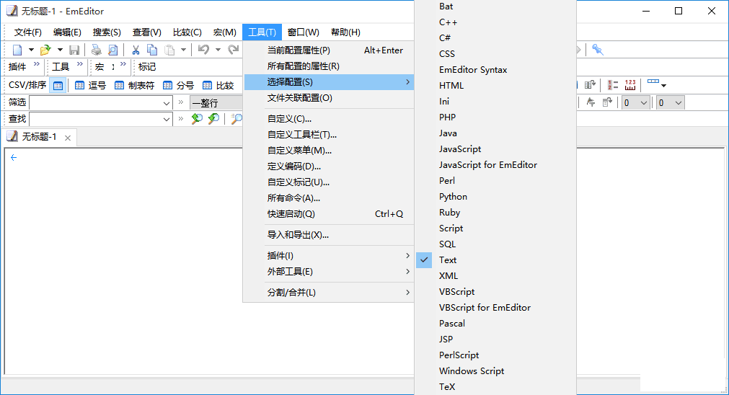Select the checked Text configuration
Viewport: 729px width, 395px height.
448,260
